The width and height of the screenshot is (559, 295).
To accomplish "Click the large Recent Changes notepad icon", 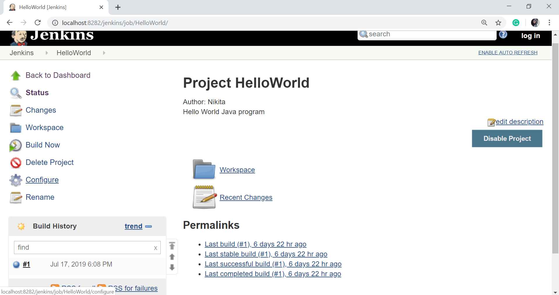I will pyautogui.click(x=204, y=197).
